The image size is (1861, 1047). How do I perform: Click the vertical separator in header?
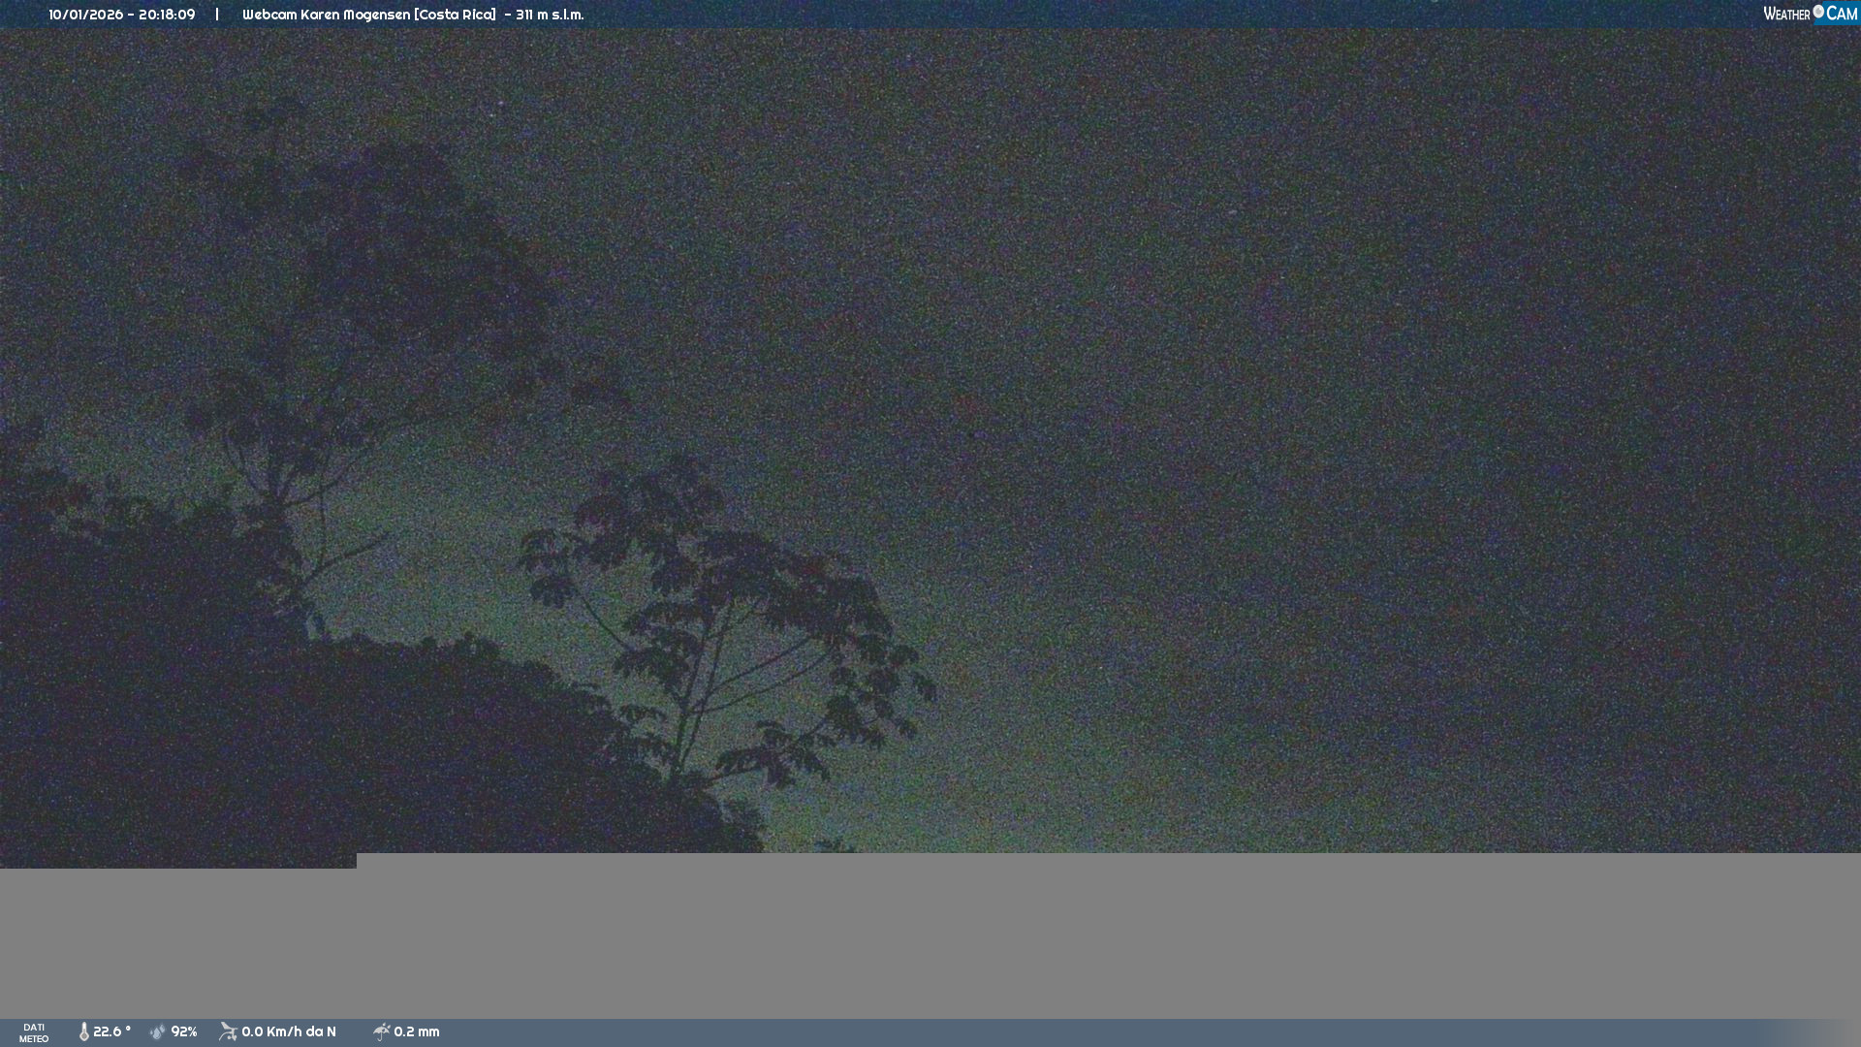217,15
